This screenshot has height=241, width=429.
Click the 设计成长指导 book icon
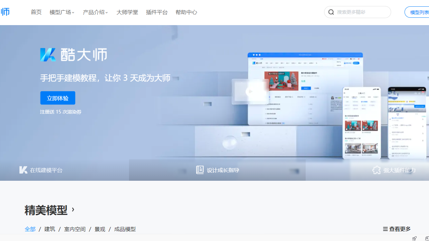click(200, 170)
